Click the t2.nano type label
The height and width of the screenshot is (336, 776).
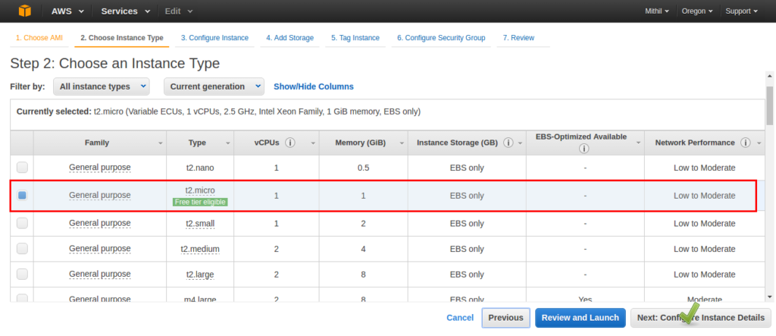[200, 168]
